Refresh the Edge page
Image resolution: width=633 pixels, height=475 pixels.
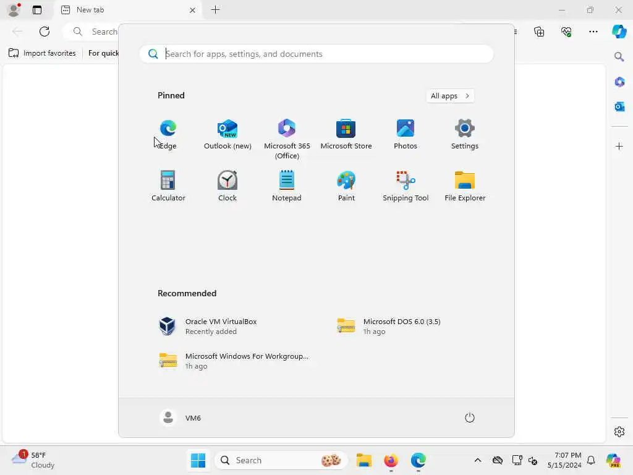click(45, 32)
